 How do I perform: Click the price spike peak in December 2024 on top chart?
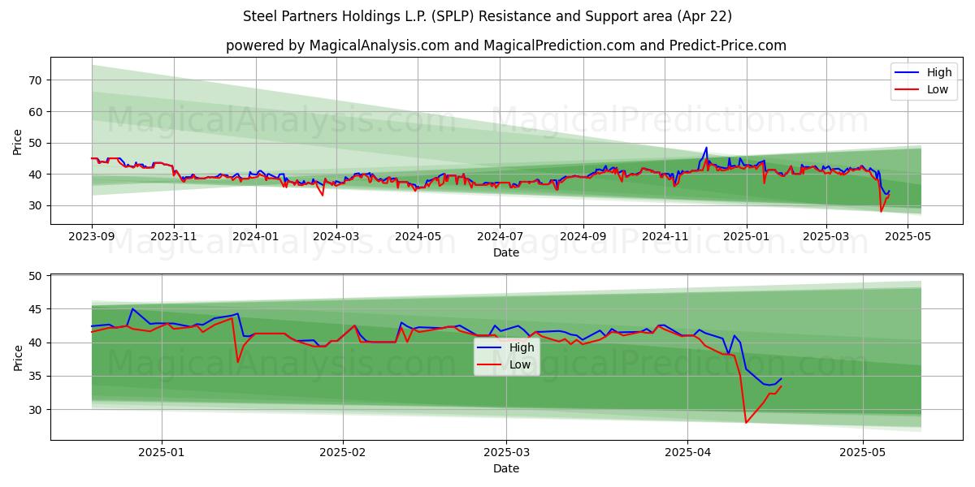pos(706,148)
